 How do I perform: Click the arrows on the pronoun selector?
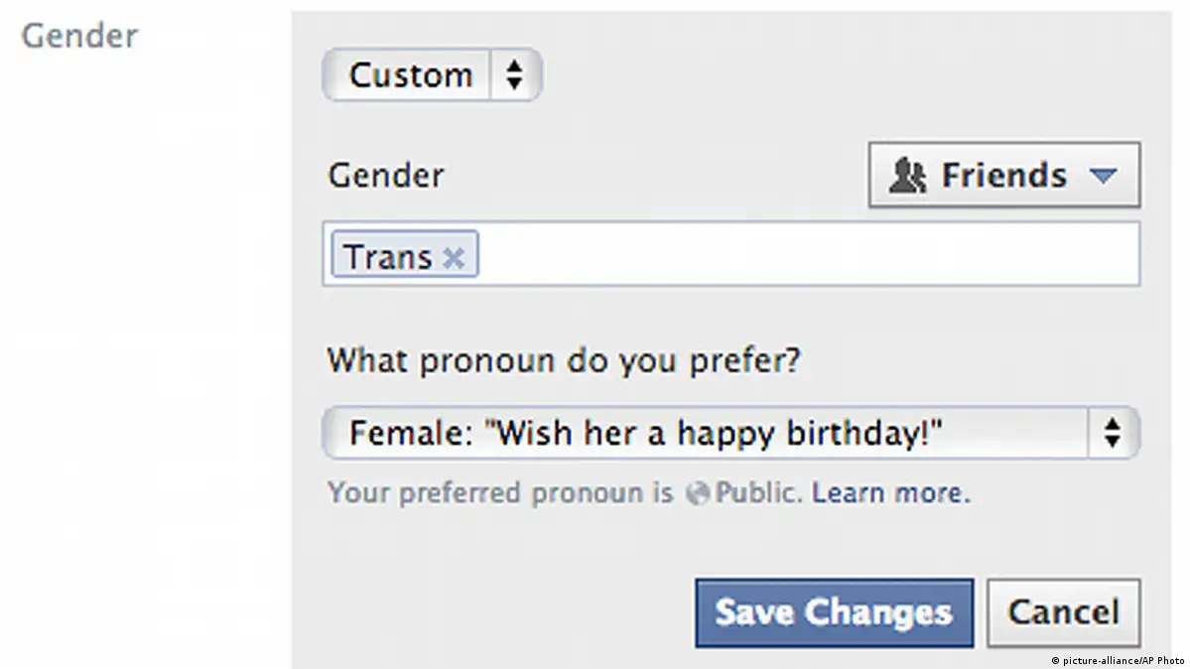[x=1113, y=433]
